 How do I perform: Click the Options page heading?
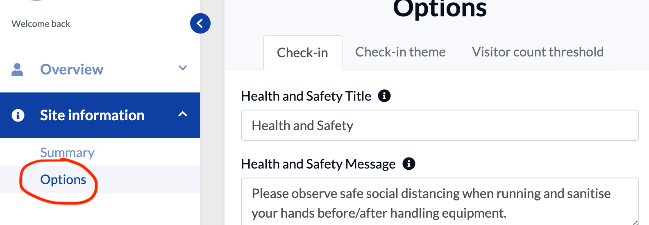[x=440, y=9]
